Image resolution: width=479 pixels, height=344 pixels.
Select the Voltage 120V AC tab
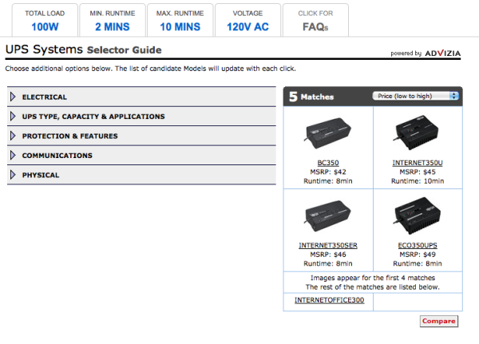coord(248,21)
